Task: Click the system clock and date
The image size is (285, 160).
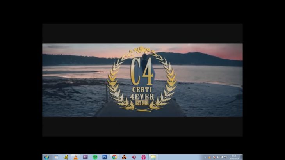Action: (x=234, y=157)
